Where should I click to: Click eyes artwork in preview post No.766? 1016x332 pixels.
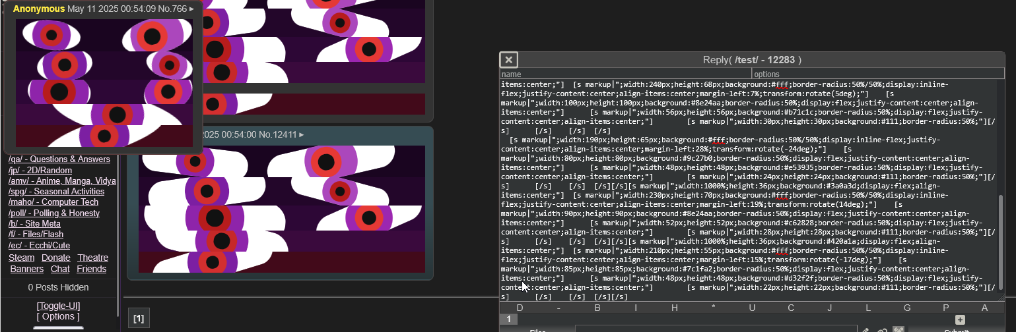104,83
